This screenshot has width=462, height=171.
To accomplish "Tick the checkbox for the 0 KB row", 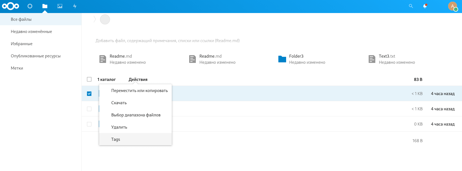I will [89, 124].
